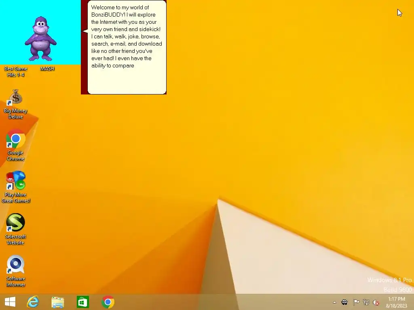
Task: Open the Windows Store taskbar icon
Action: (x=82, y=302)
